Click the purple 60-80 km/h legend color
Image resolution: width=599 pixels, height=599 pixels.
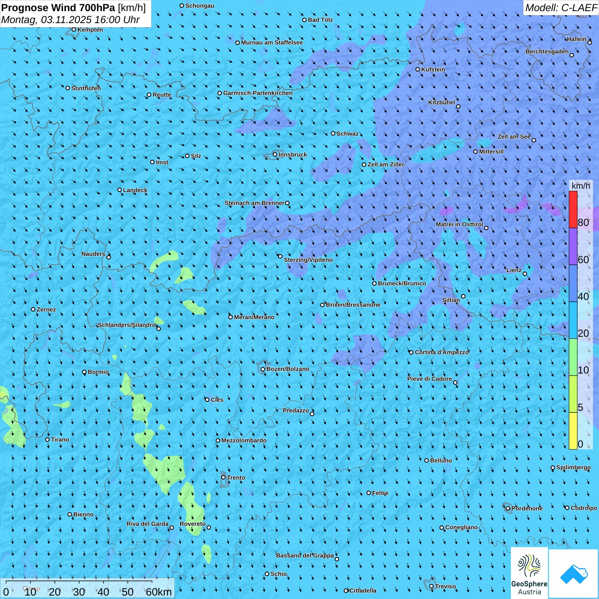click(573, 246)
